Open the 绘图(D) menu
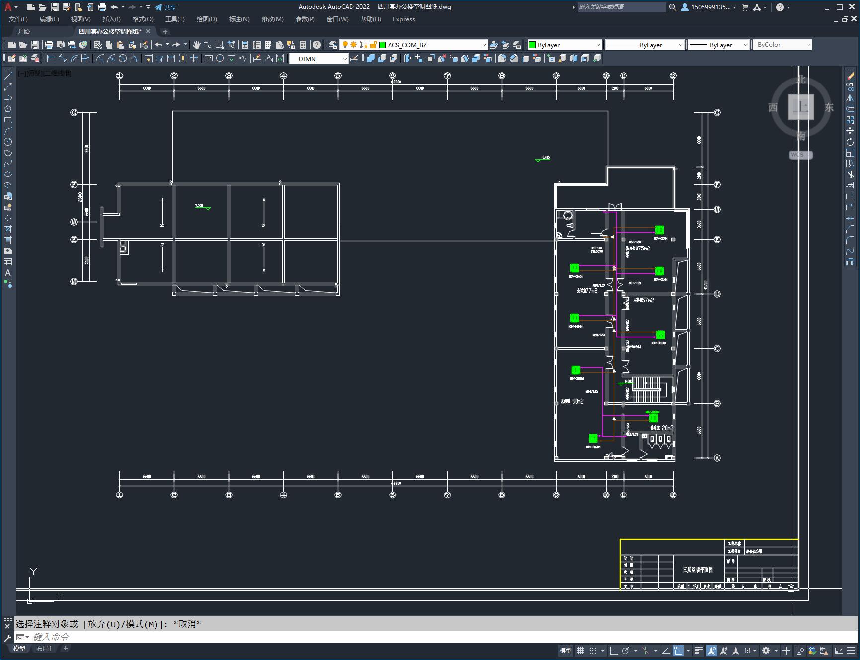 pyautogui.click(x=207, y=19)
